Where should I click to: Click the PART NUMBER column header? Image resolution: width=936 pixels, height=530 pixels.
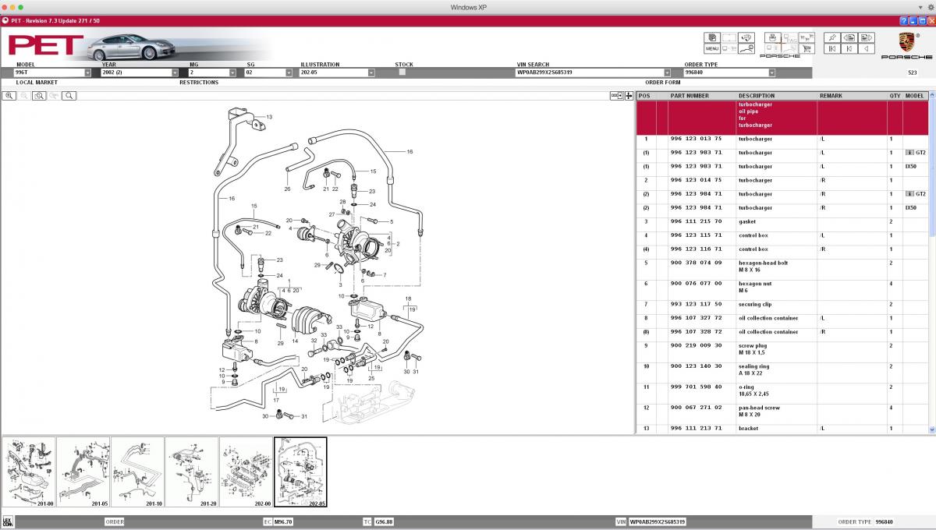point(690,96)
